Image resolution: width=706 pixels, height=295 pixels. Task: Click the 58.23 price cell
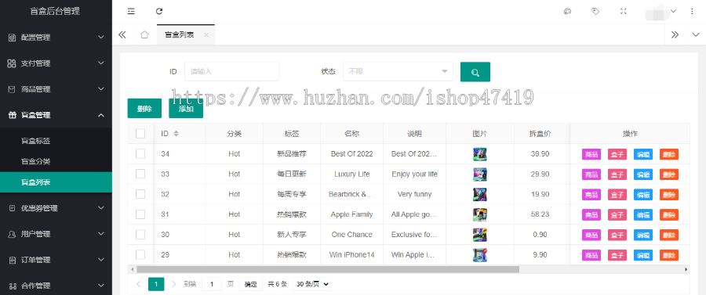(x=540, y=214)
